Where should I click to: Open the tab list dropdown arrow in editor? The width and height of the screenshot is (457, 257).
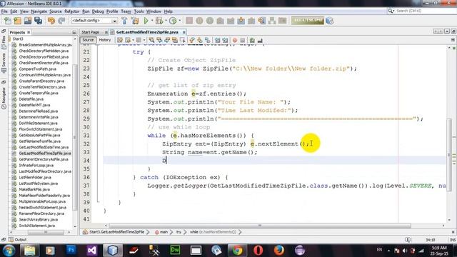(x=447, y=31)
